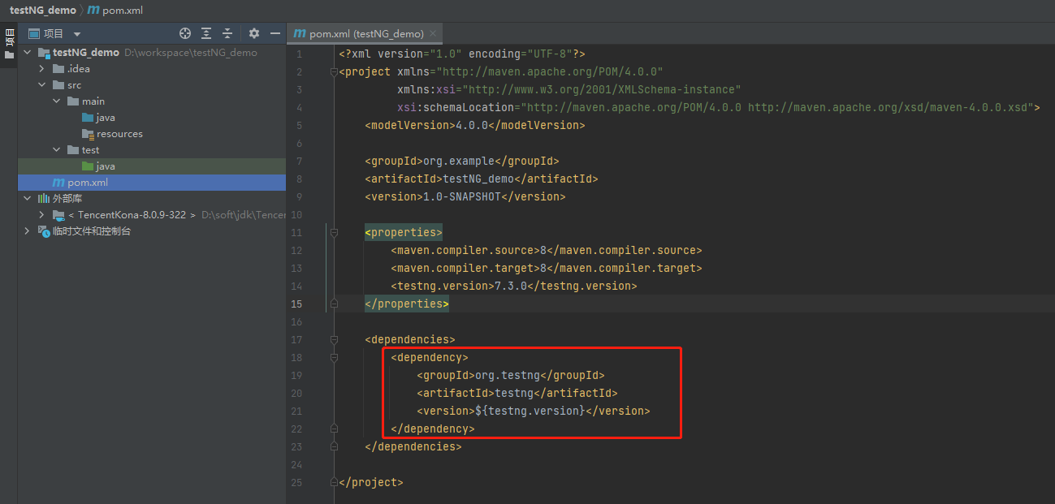Click the Expand All icon in Project toolbar
The width and height of the screenshot is (1055, 504).
(x=205, y=32)
